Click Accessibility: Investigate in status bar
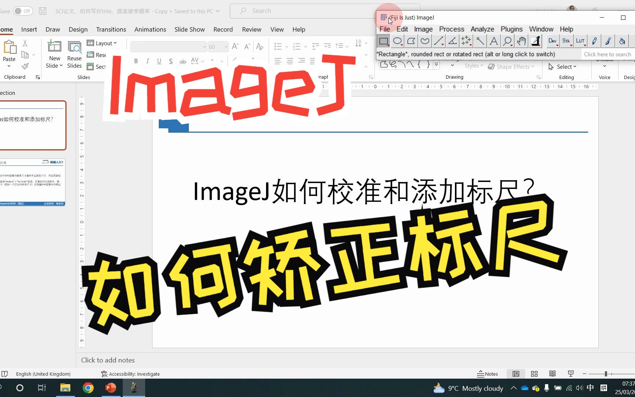 pyautogui.click(x=130, y=374)
